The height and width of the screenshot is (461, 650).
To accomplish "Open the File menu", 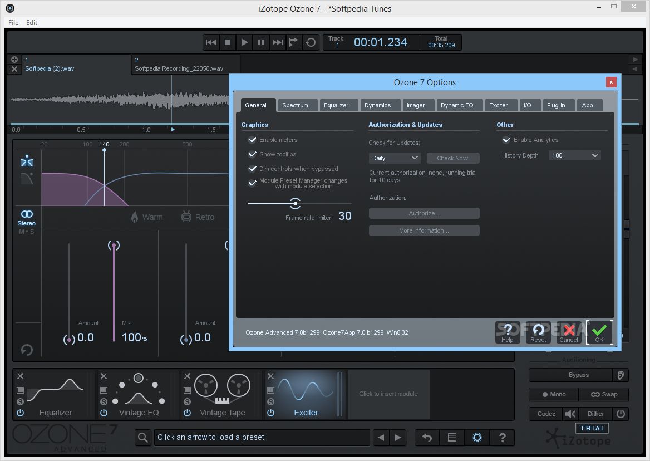I will click(13, 23).
